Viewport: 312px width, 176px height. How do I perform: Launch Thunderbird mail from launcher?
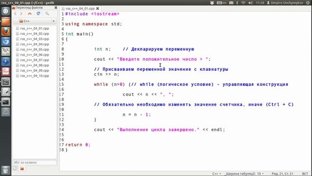pos(5,62)
